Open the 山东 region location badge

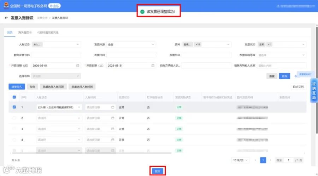(54, 6)
